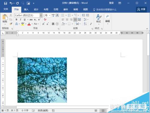Click the ribbon display options icon
This screenshot has width=150, height=113.
coord(120,3)
